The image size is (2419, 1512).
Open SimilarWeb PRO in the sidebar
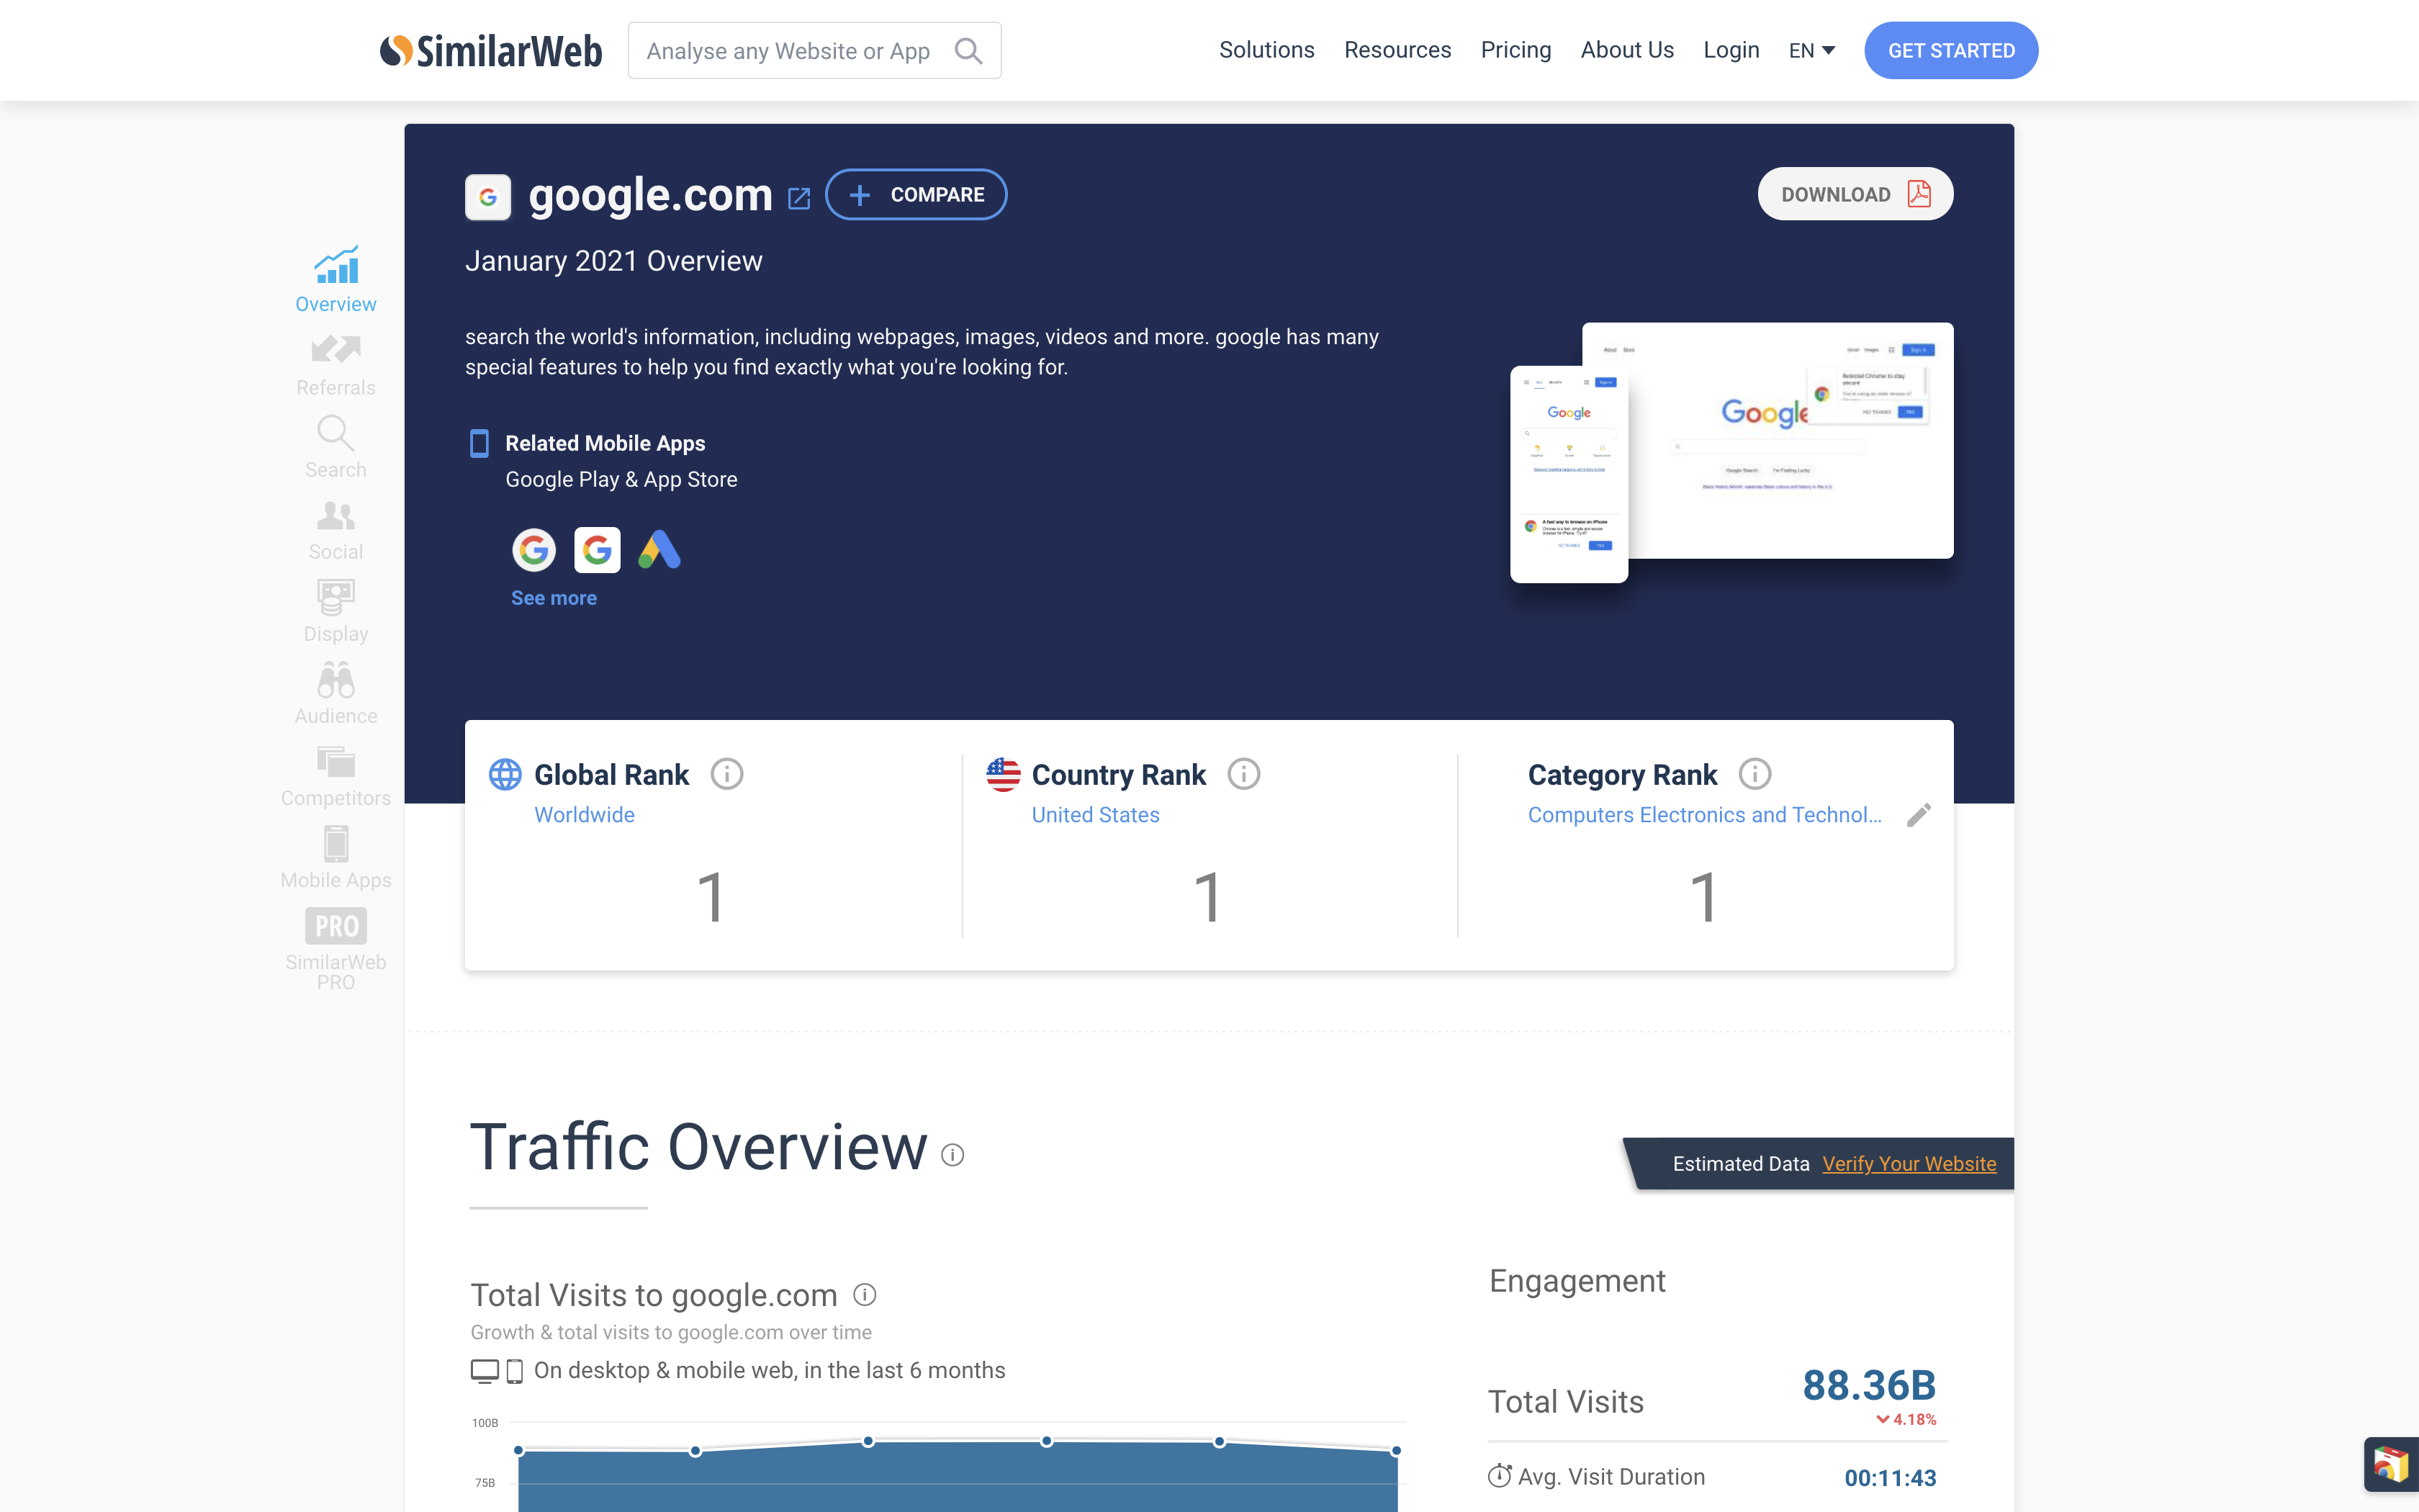tap(335, 948)
